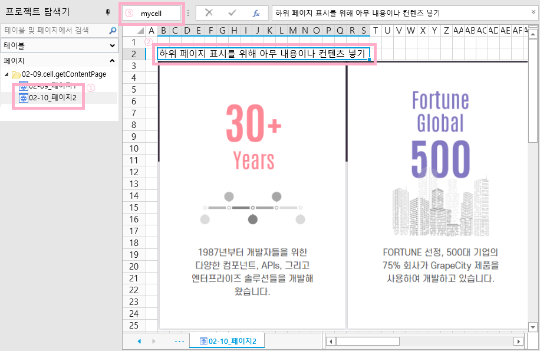Collapse the 02-09.cell.getContentPage folder tree arrow

[6, 74]
